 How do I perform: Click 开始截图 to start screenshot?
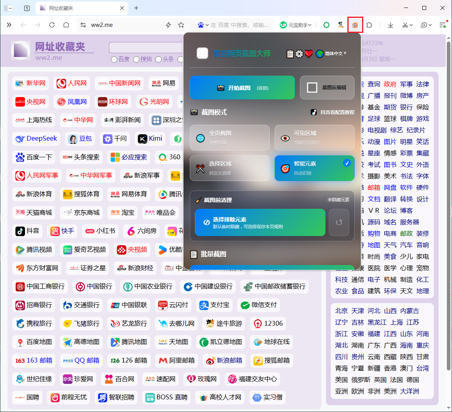click(242, 88)
